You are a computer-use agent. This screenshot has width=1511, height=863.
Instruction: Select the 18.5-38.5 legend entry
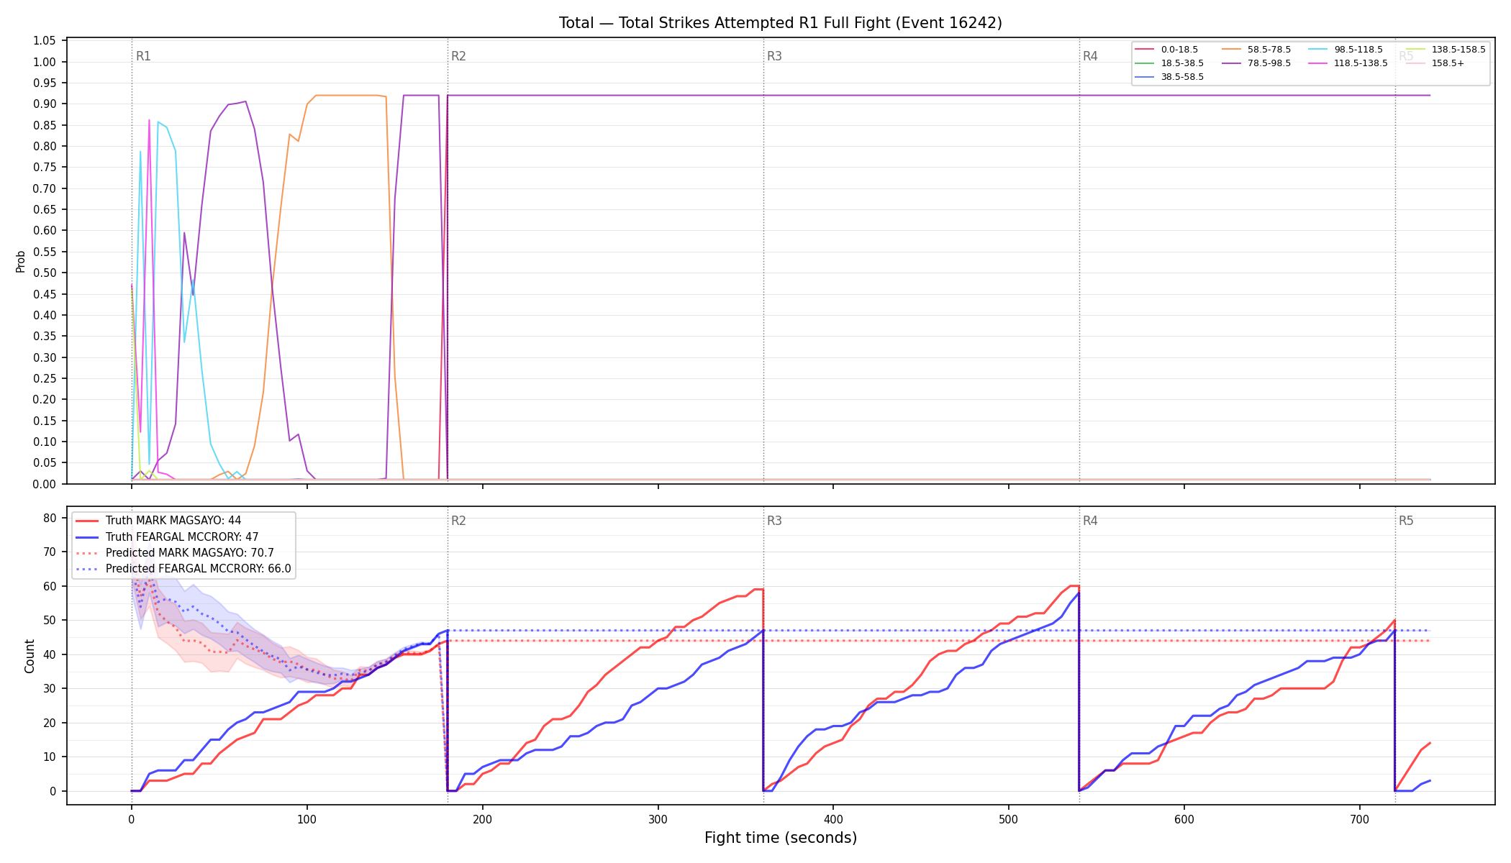point(1169,63)
